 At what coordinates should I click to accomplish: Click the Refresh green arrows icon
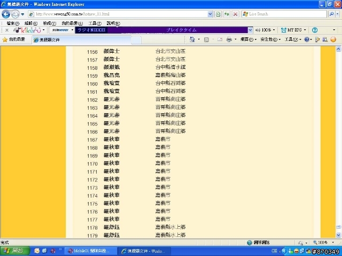227,14
